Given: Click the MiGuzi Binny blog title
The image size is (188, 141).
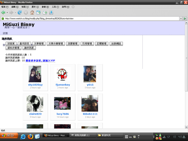Looking at the screenshot, I should pos(19,24).
